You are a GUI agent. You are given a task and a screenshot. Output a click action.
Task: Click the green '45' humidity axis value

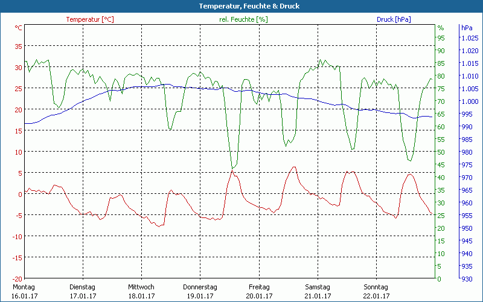(441, 164)
